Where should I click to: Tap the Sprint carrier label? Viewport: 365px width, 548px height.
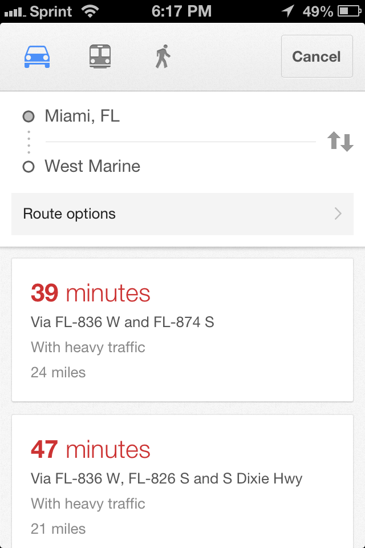coord(51,10)
